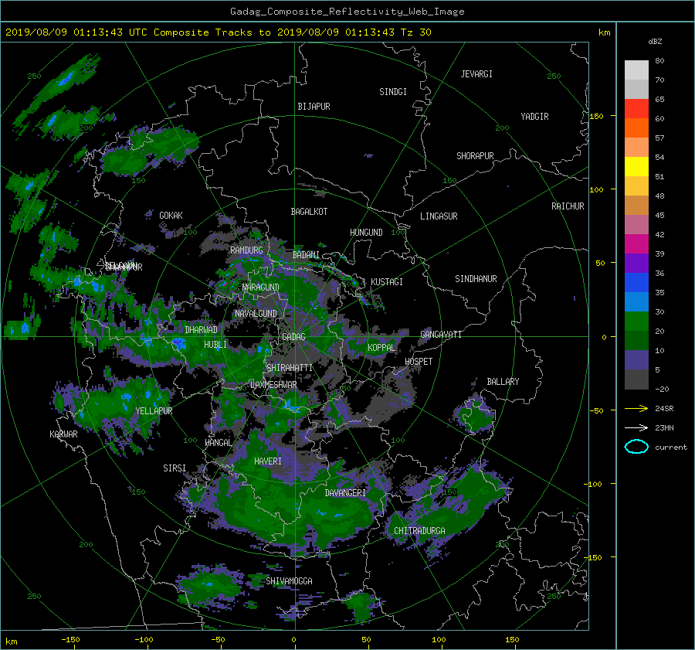Click the 0 bottom axis tick label
This screenshot has height=650, width=695.
click(x=293, y=640)
